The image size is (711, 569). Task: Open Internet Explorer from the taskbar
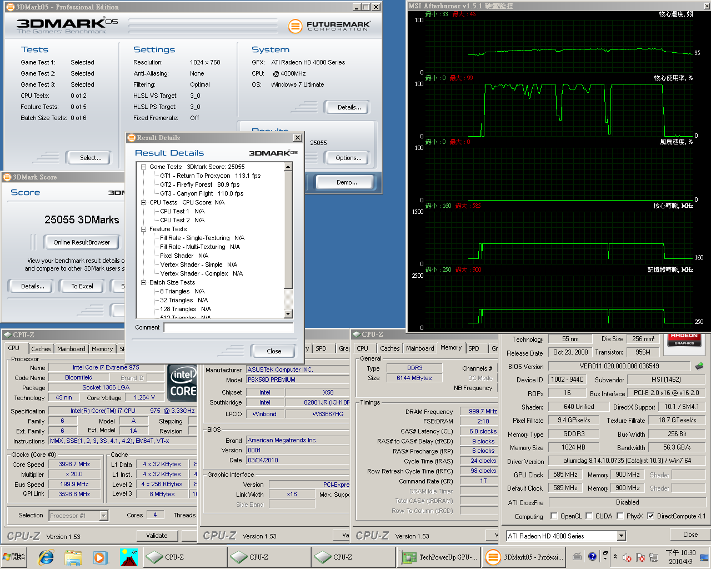tap(46, 557)
